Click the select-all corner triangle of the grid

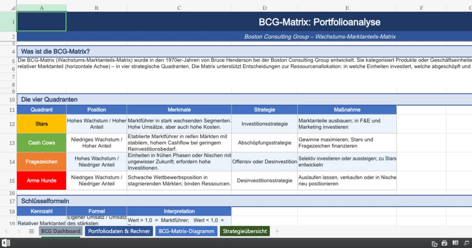pos(13,8)
